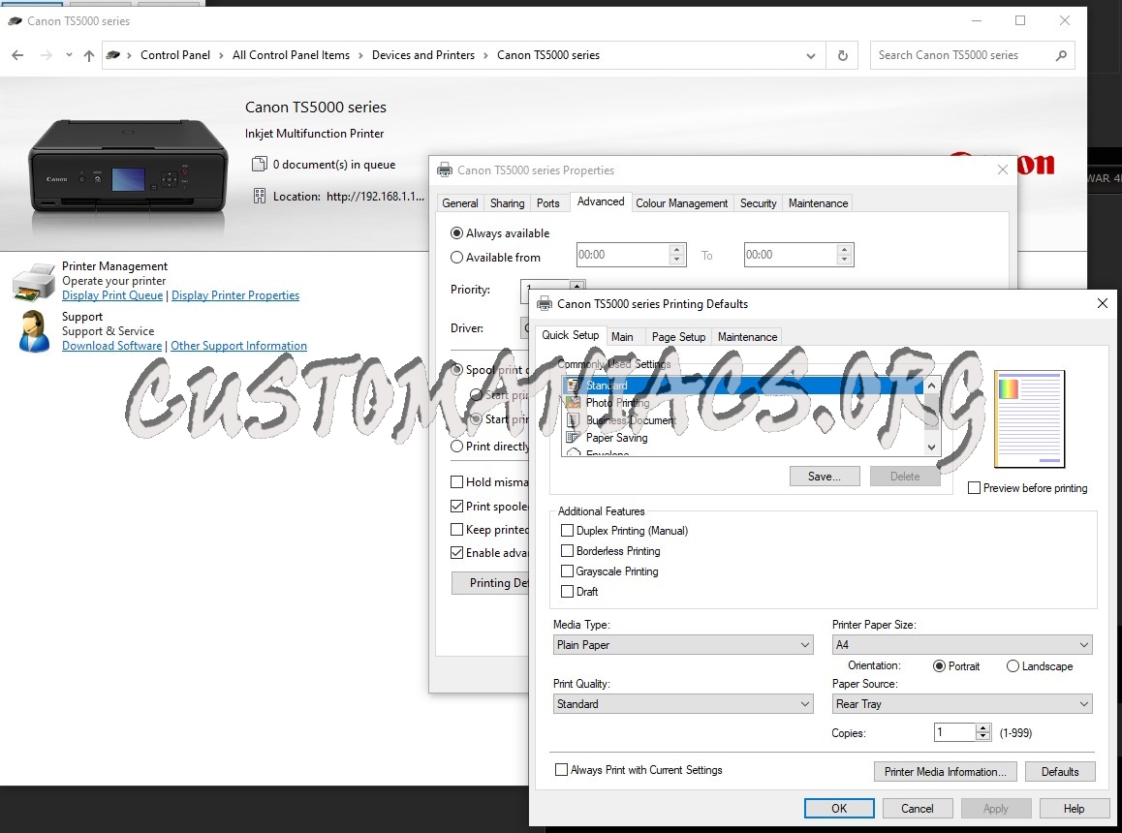
Task: Click Printer Media Information... button
Action: coord(946,771)
